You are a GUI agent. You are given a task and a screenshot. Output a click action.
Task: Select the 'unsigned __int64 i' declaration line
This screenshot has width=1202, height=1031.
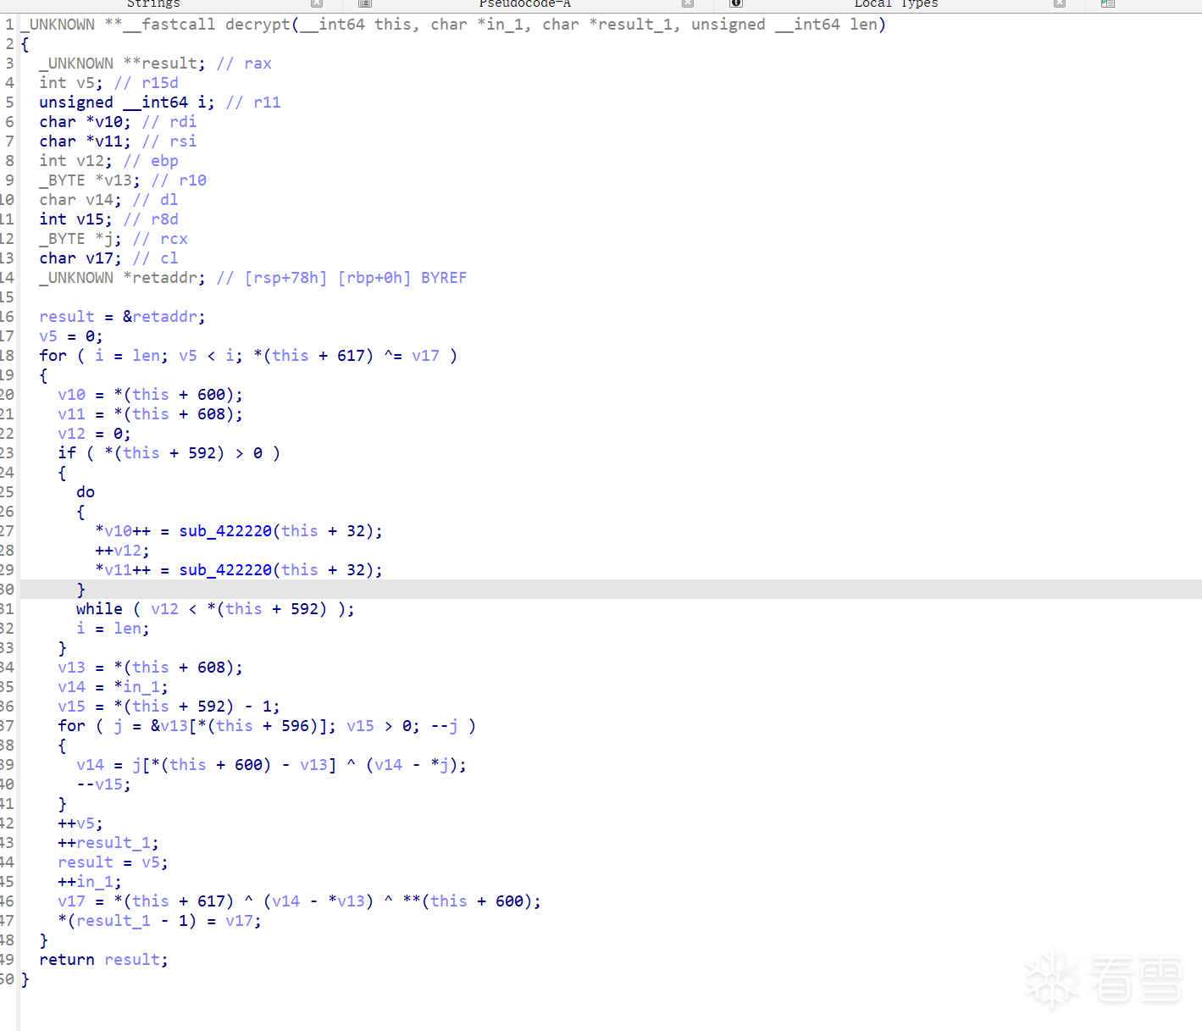coord(160,103)
